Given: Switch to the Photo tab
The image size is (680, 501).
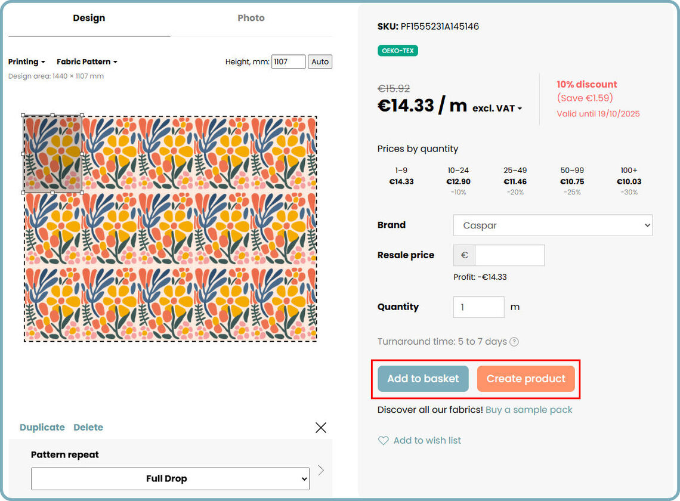Looking at the screenshot, I should (251, 18).
